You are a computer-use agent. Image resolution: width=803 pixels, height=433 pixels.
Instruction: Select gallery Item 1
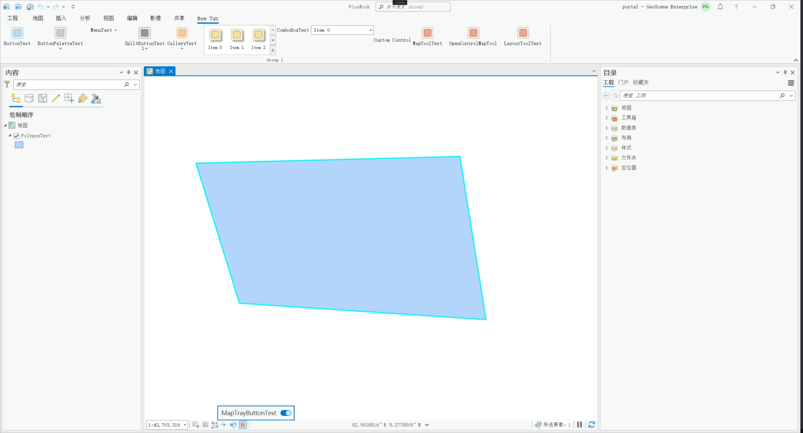(x=237, y=38)
